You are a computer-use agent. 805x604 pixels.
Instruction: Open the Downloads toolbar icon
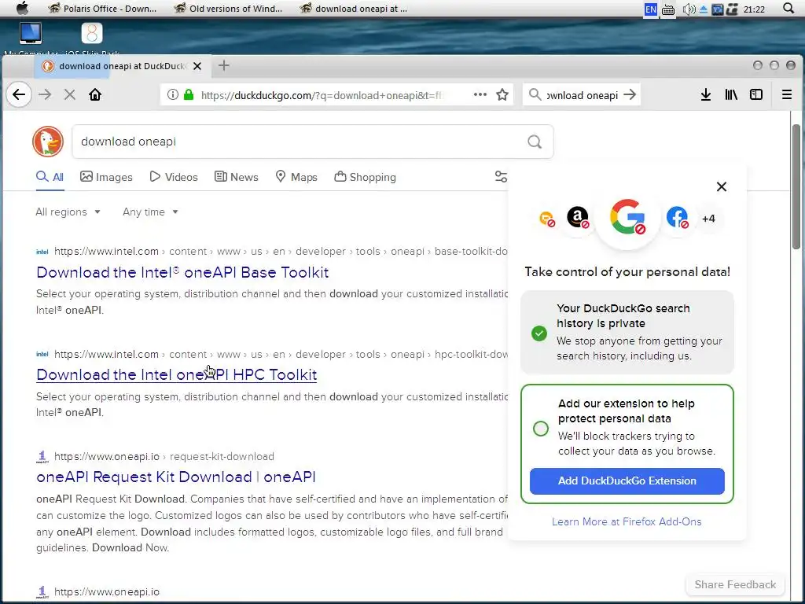pos(706,94)
